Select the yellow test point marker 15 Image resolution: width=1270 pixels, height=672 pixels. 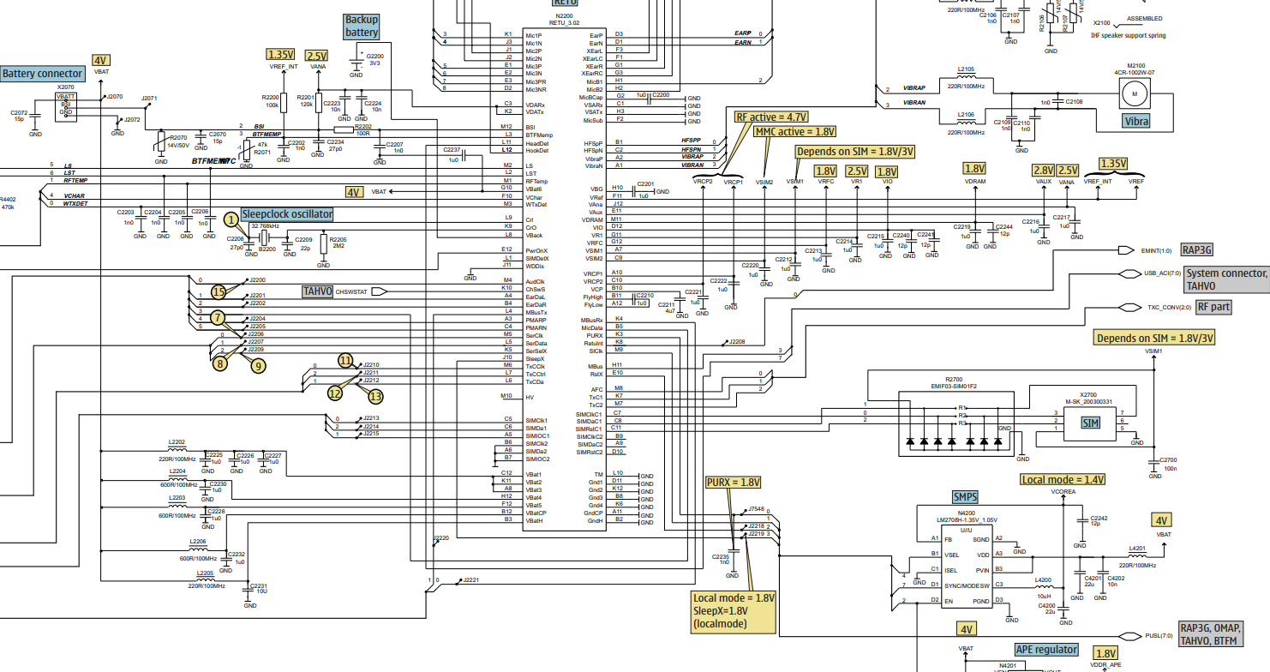[219, 292]
